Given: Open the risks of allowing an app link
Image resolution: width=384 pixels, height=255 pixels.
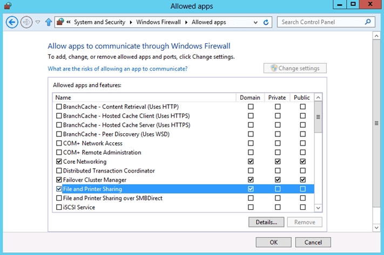Looking at the screenshot, I should pos(118,68).
